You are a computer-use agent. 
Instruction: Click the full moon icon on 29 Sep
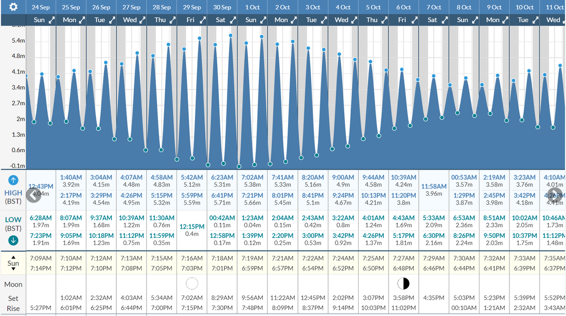pos(192,283)
